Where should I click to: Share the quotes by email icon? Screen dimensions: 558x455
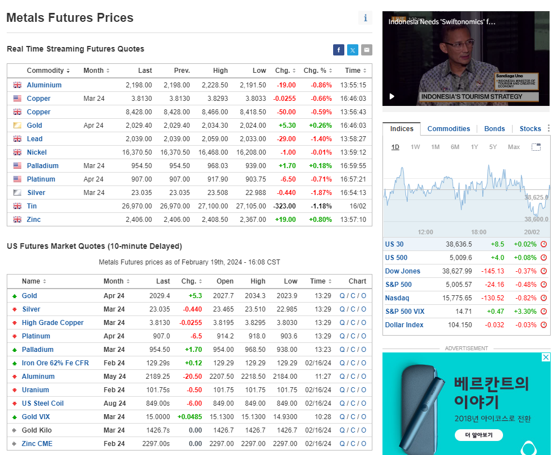click(367, 50)
